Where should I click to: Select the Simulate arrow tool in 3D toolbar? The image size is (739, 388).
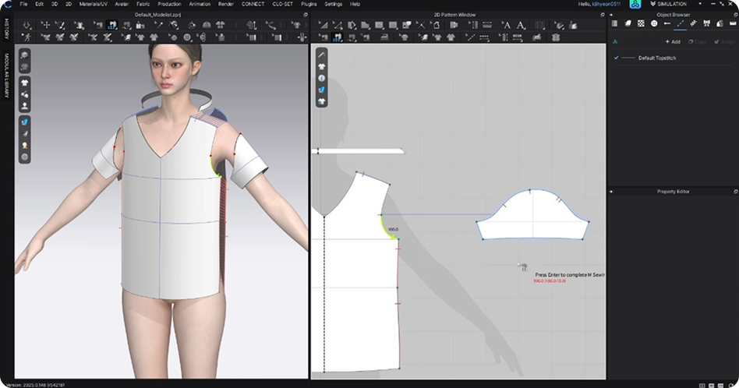tap(27, 25)
